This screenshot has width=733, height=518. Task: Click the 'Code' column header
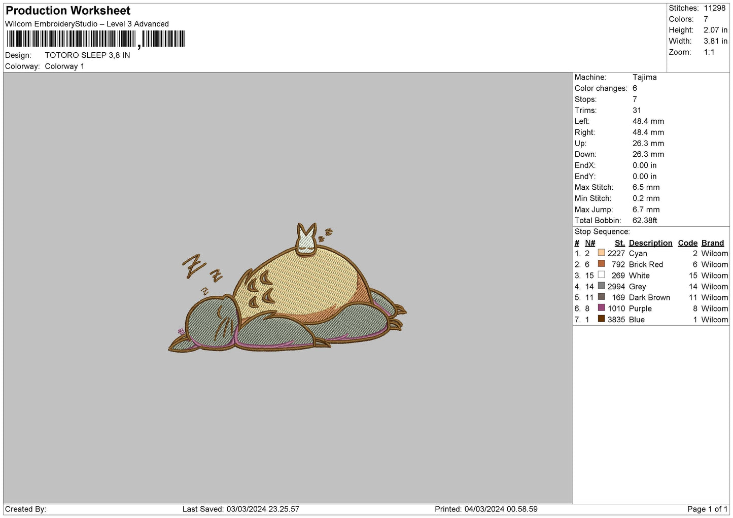tap(687, 243)
